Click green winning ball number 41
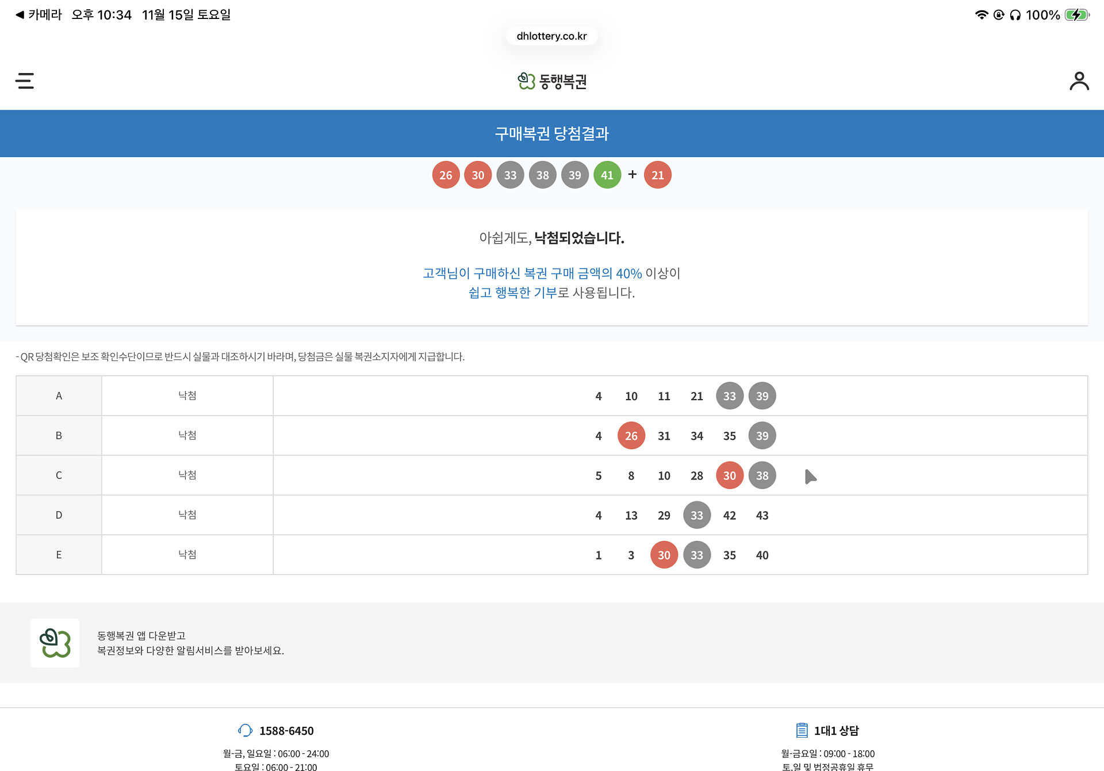The image size is (1104, 771). 607,175
